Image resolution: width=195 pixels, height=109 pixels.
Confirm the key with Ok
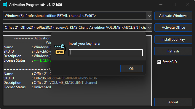point(132,69)
